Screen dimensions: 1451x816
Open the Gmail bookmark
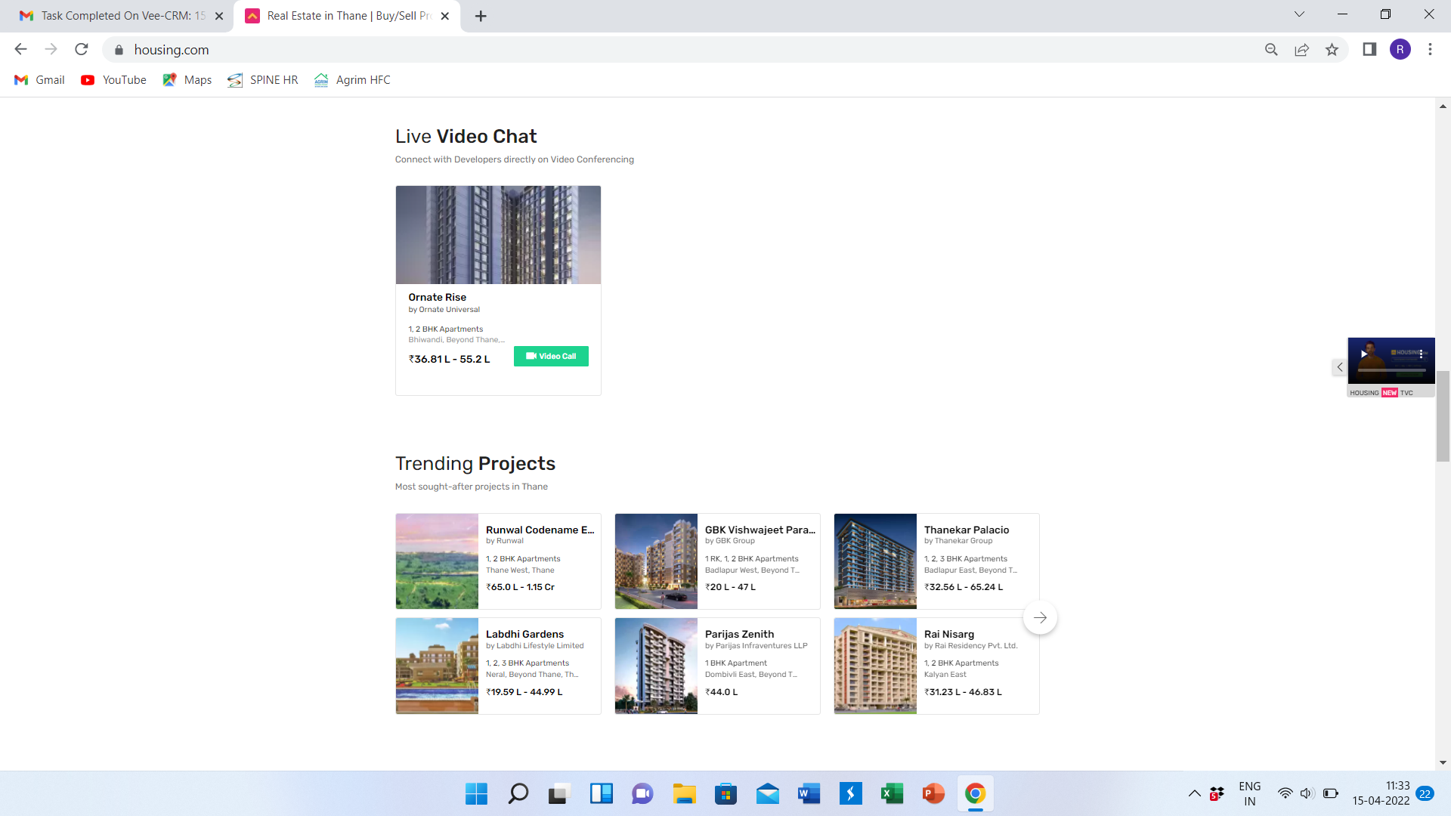pyautogui.click(x=40, y=80)
